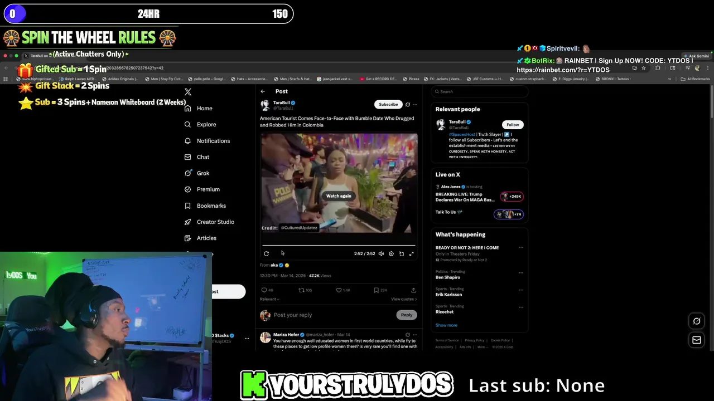Open READY OR NOT 2 promoted trend
The width and height of the screenshot is (714, 401).
[x=467, y=248]
